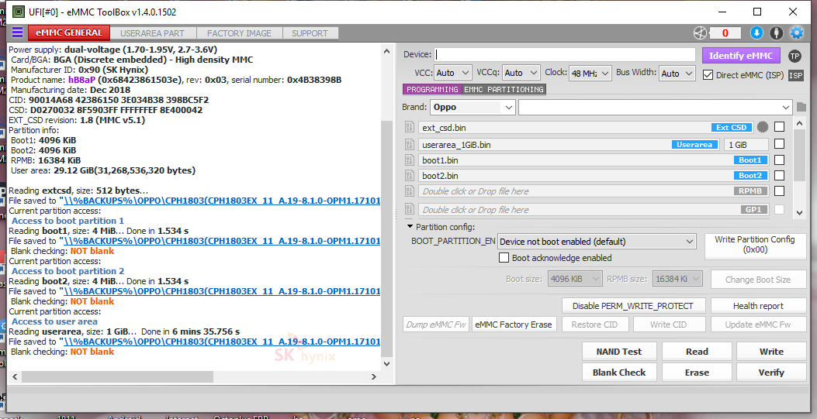The image size is (817, 419).
Task: Click Write Partition Config (0x00) button
Action: click(754, 245)
